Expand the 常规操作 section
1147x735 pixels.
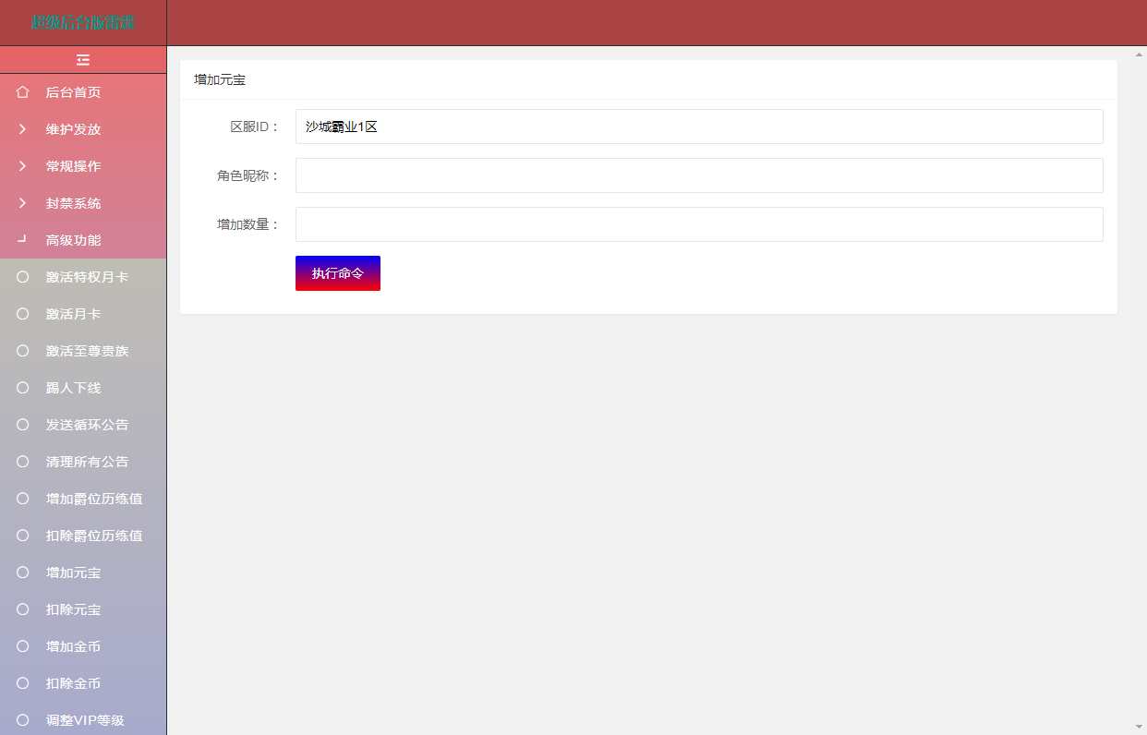[73, 166]
